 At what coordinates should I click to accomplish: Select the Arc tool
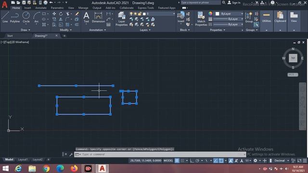point(37,17)
